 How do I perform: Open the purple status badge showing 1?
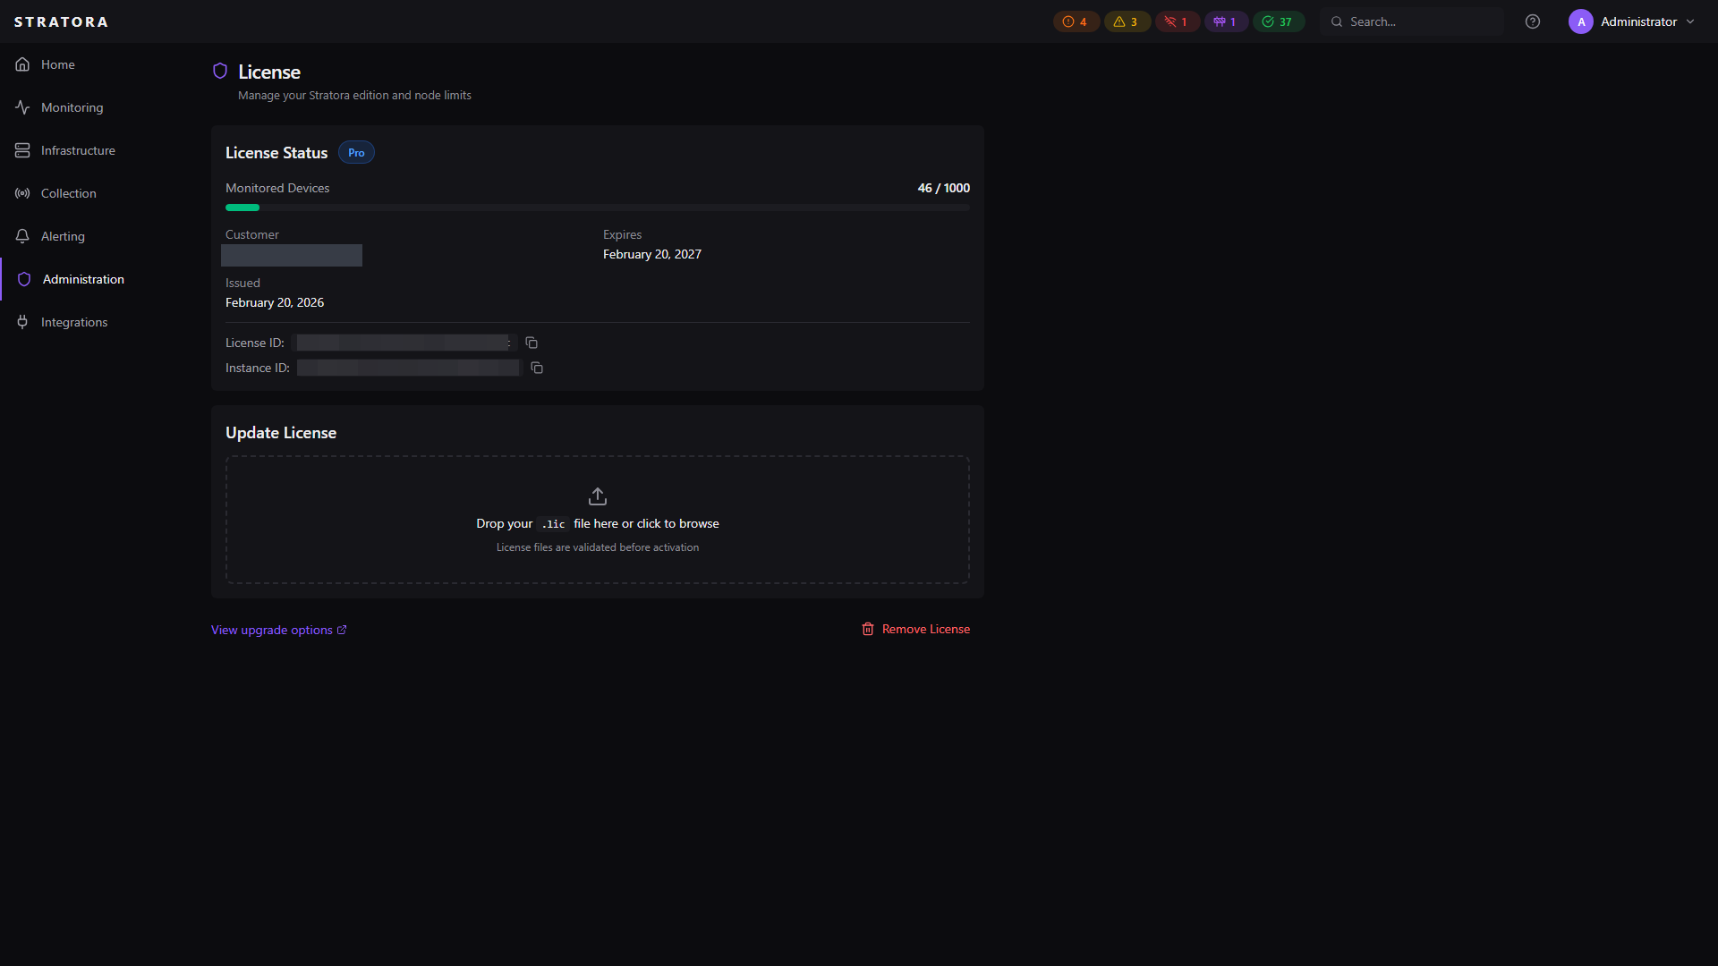click(1226, 21)
